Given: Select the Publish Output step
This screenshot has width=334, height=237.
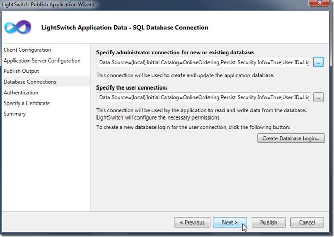Looking at the screenshot, I should click(21, 71).
